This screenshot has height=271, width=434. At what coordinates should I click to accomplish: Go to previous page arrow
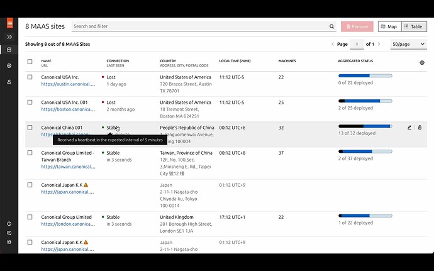[x=333, y=44]
